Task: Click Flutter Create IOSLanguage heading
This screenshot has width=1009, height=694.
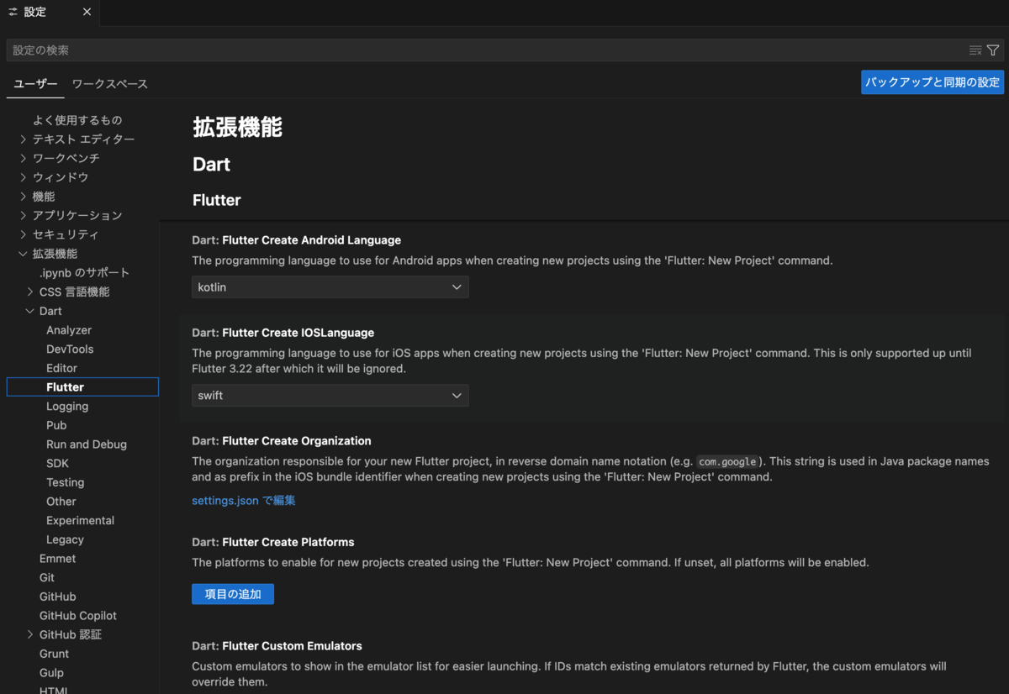Action: tap(298, 333)
